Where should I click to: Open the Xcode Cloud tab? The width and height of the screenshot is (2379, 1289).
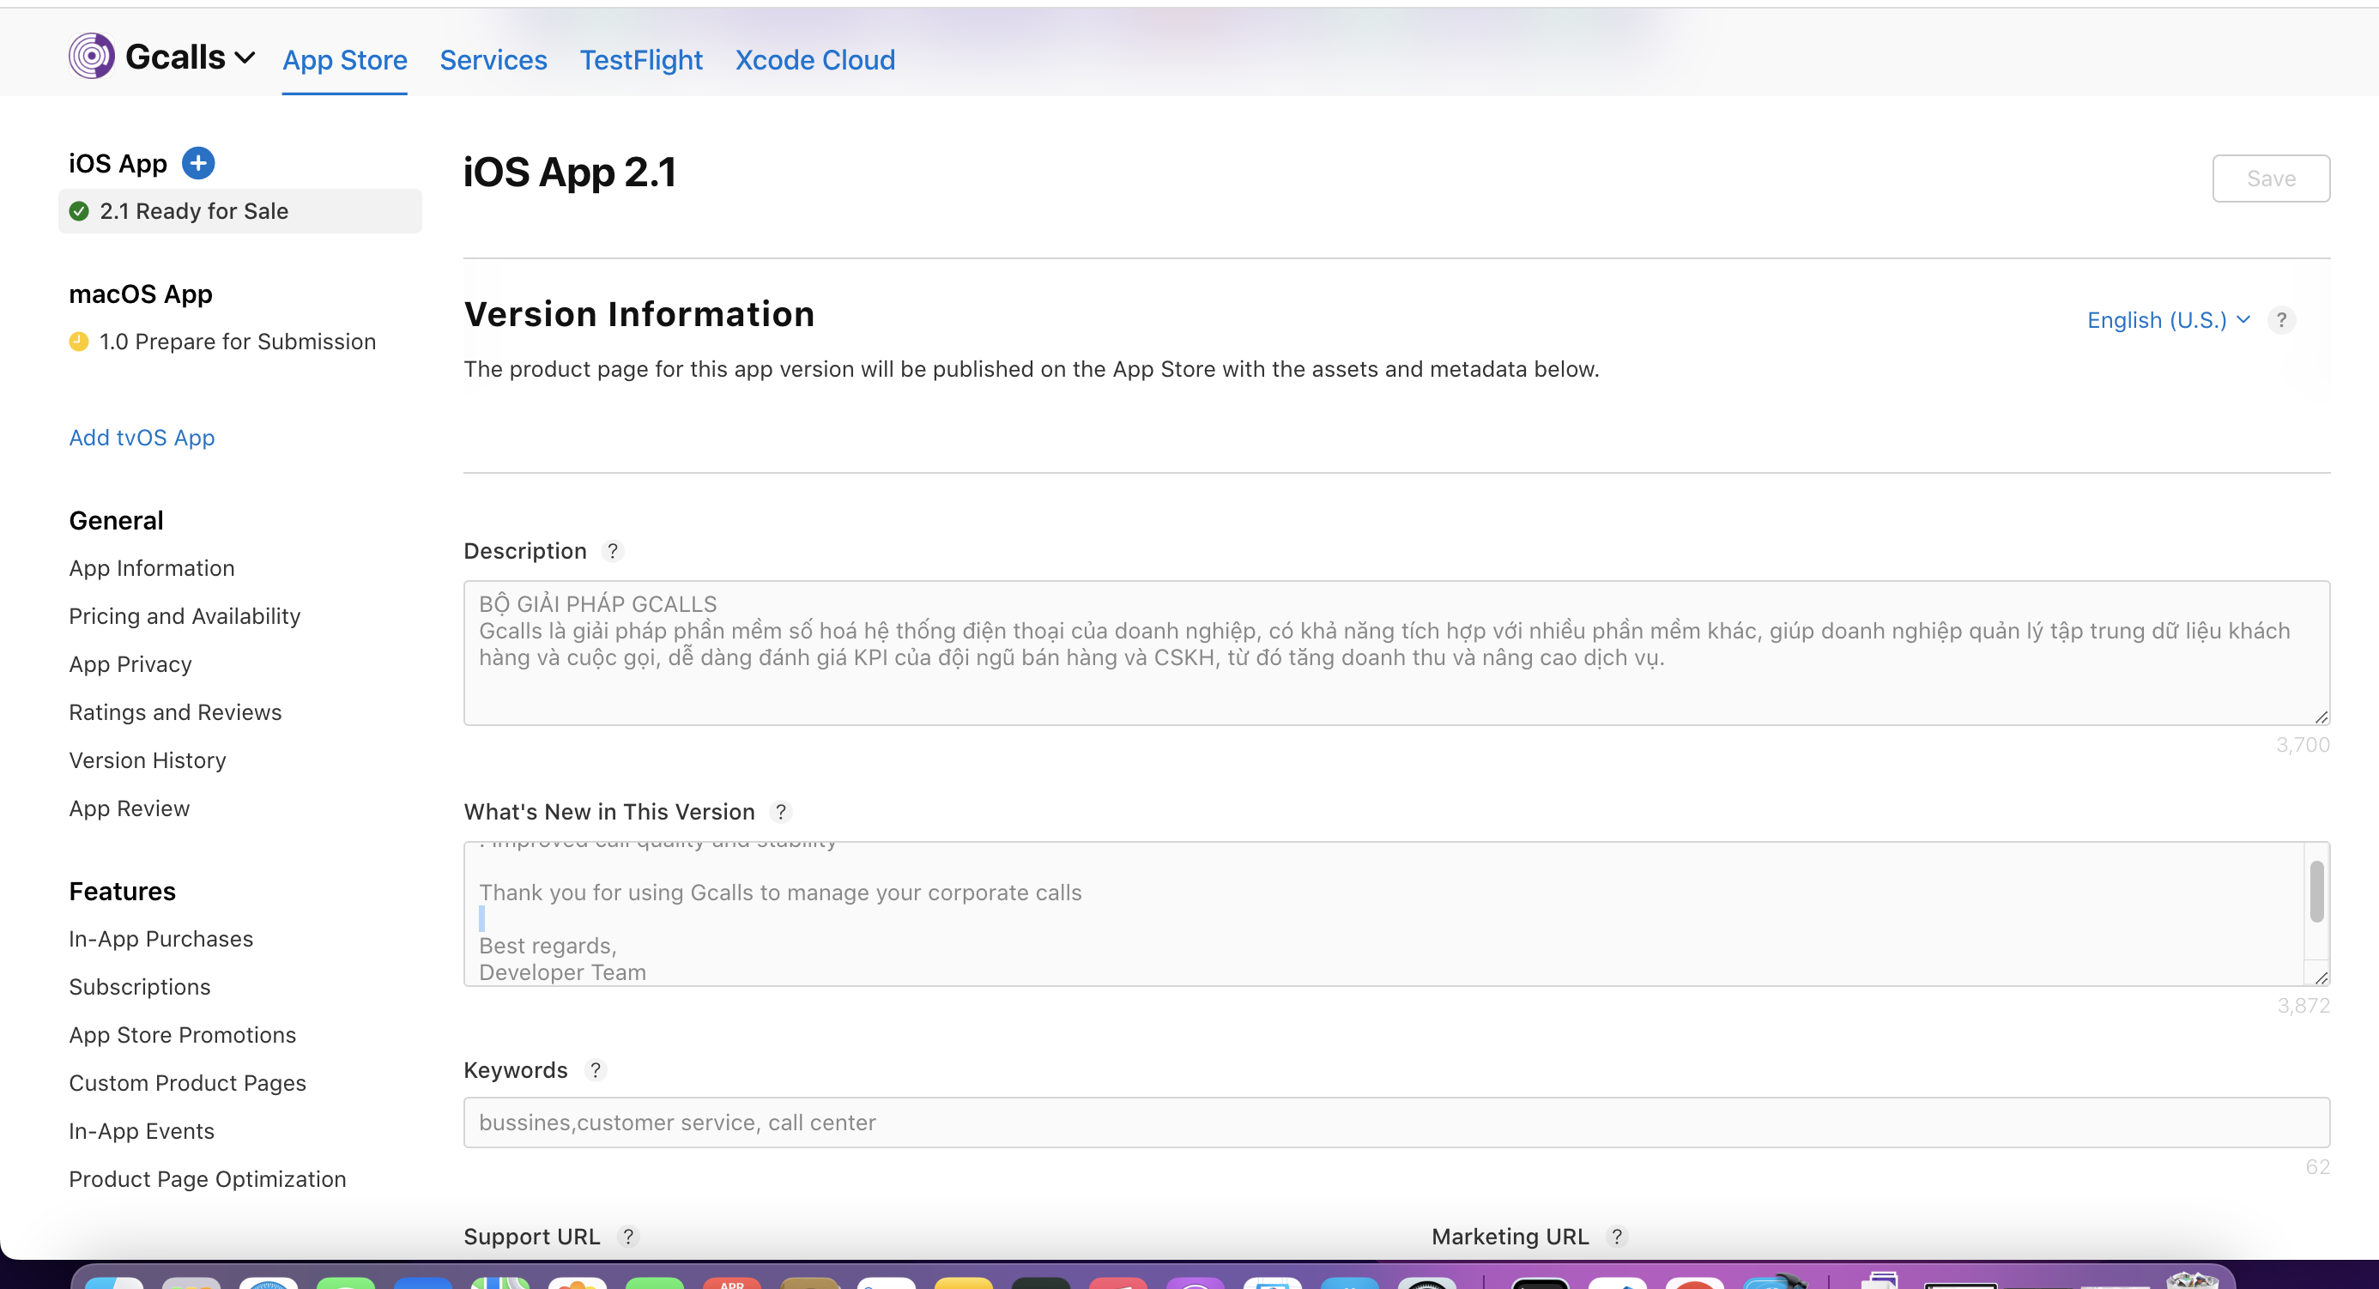(x=814, y=60)
